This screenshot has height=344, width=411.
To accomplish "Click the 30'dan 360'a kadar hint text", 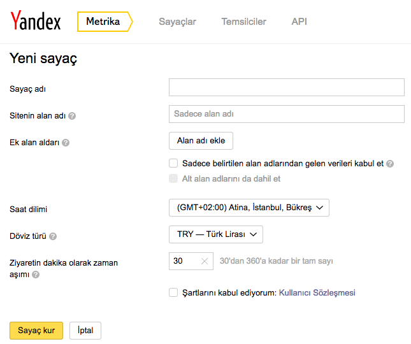I will (277, 261).
